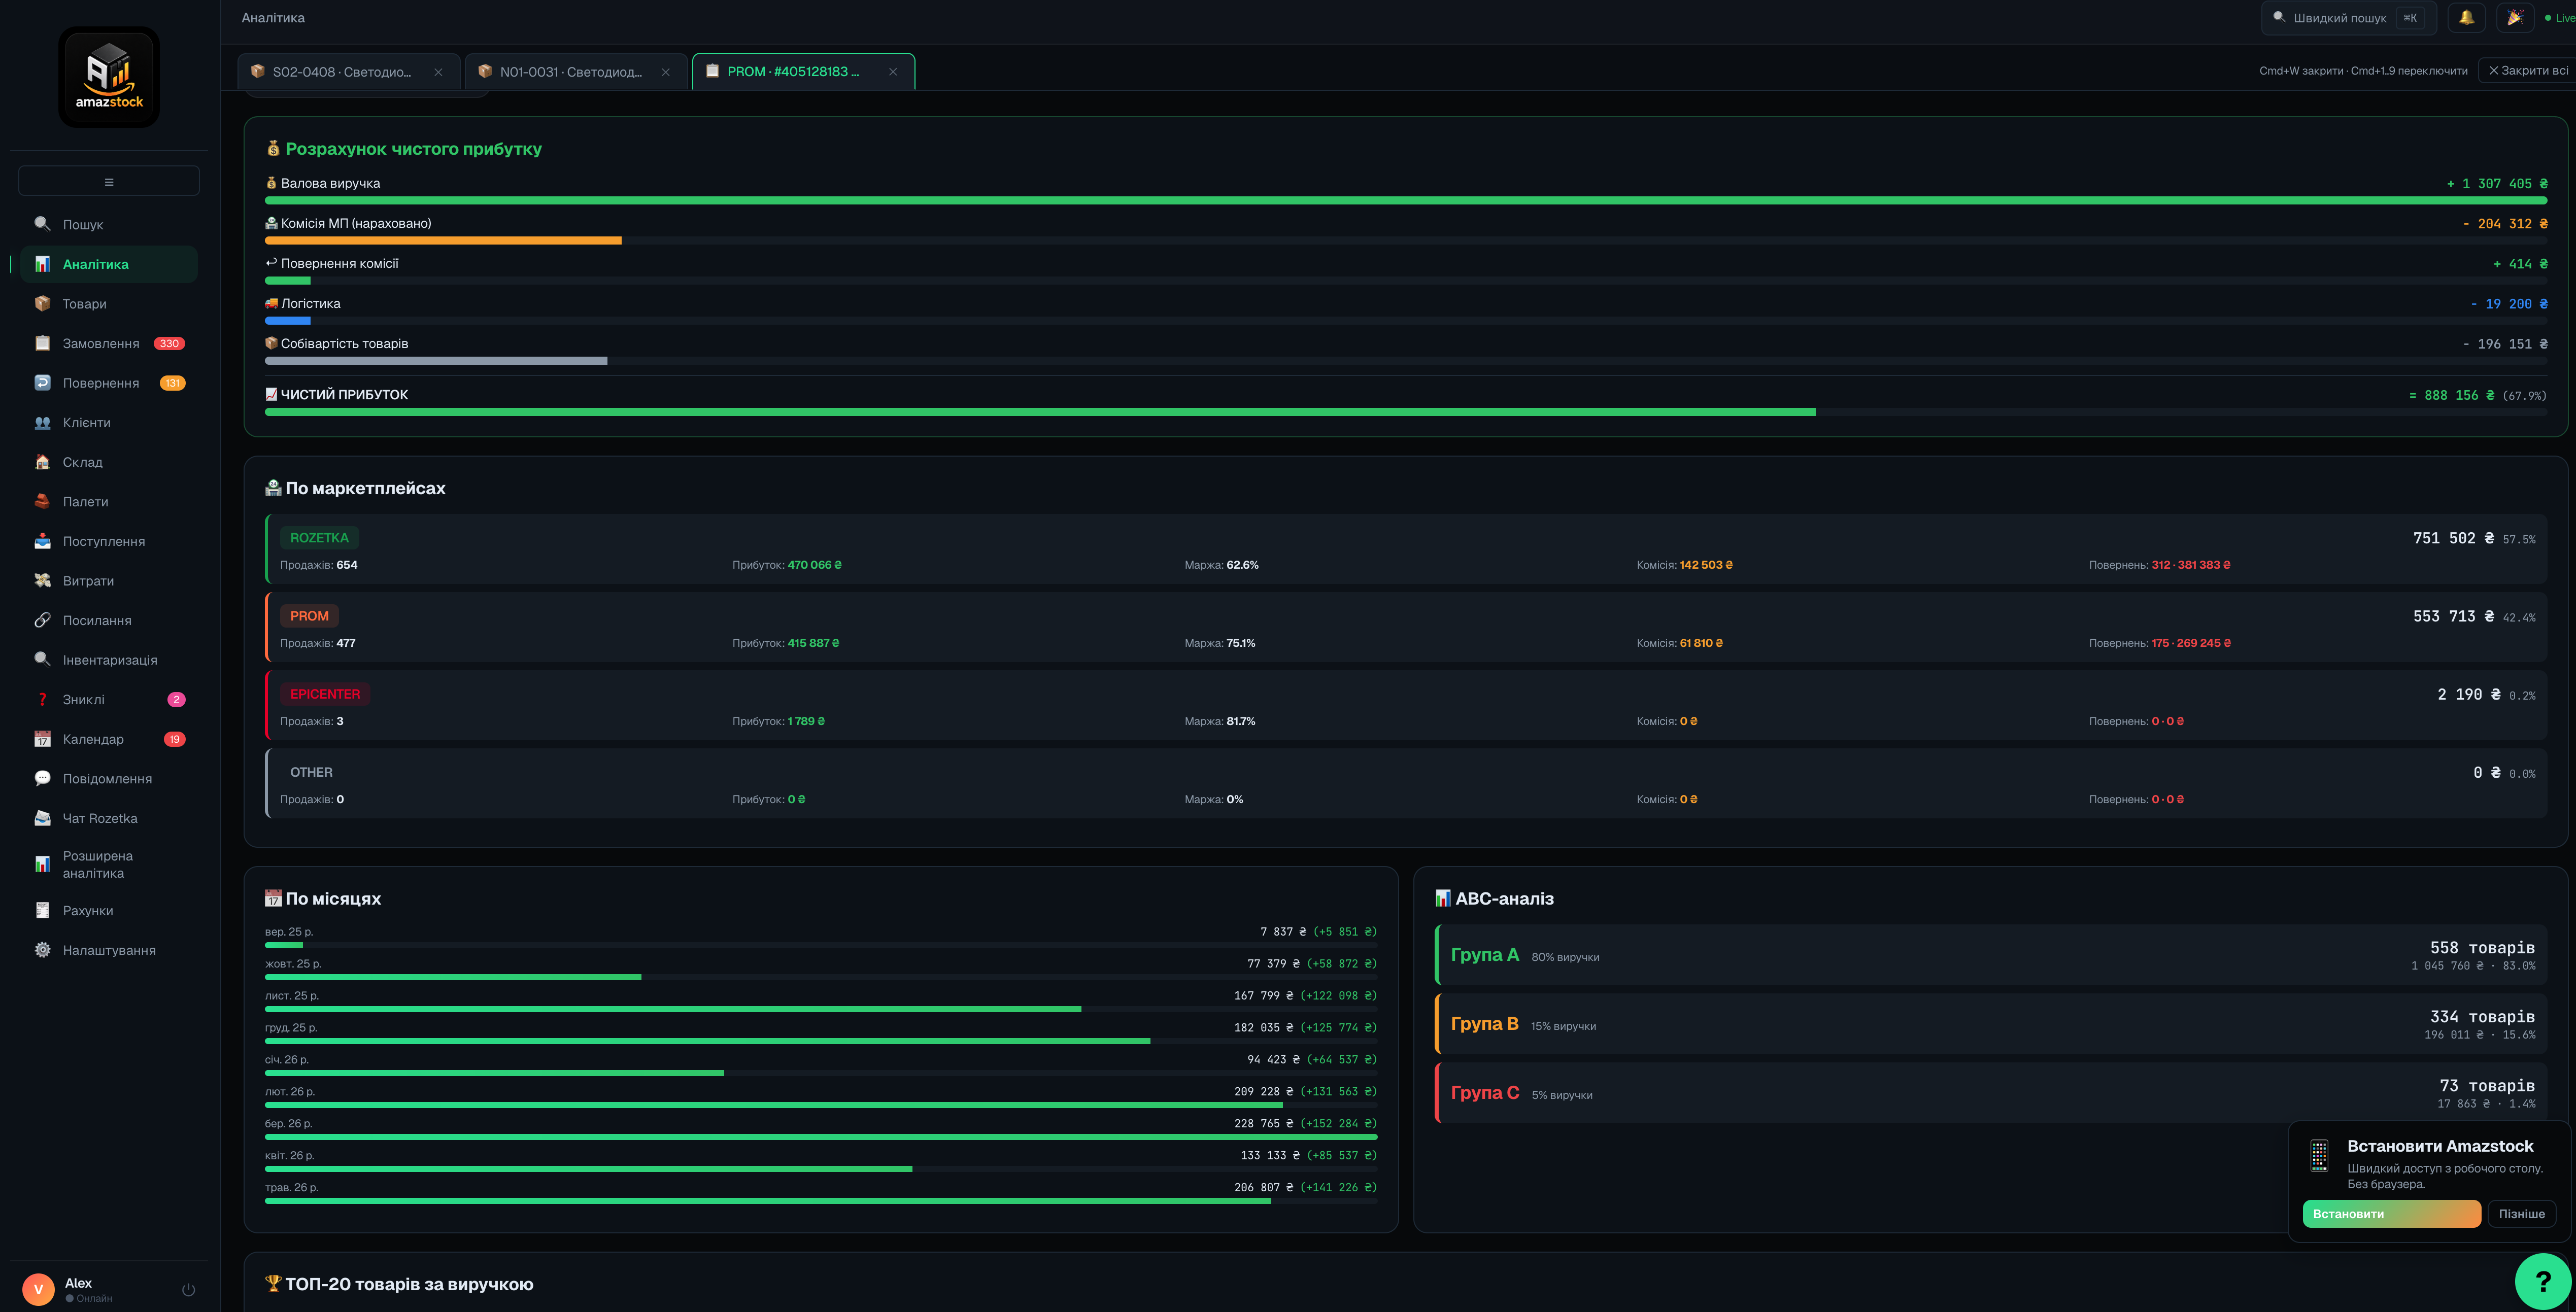Click the Логістика blue progress bar

(x=288, y=321)
